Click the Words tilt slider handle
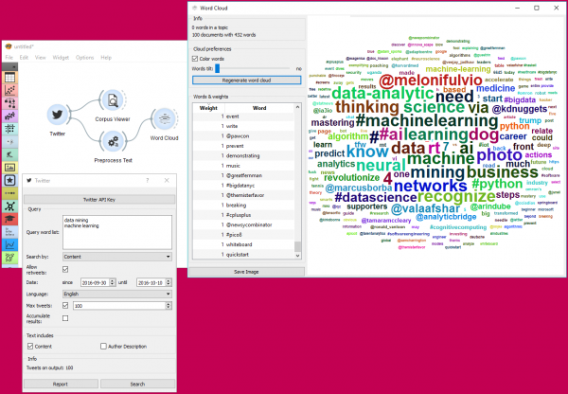 [x=218, y=68]
